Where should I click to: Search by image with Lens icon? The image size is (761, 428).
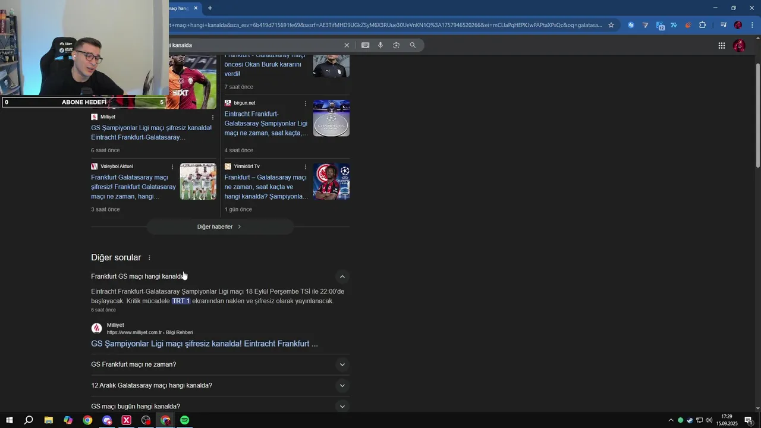click(x=396, y=45)
